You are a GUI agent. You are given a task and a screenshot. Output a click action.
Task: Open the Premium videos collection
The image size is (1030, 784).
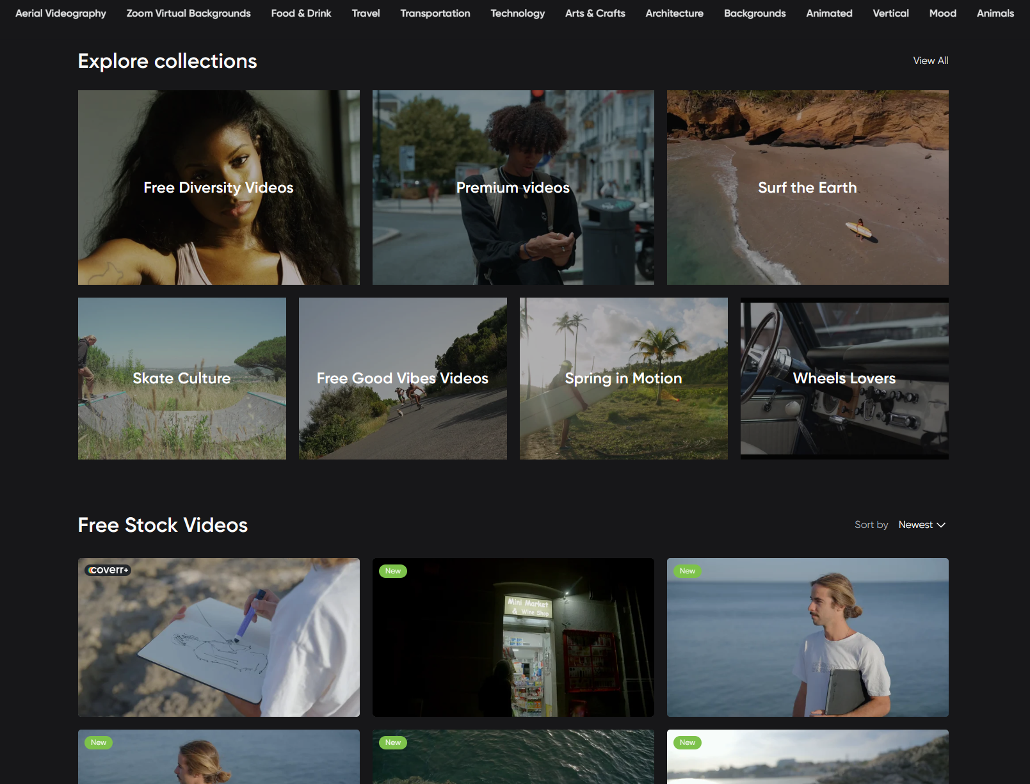513,188
